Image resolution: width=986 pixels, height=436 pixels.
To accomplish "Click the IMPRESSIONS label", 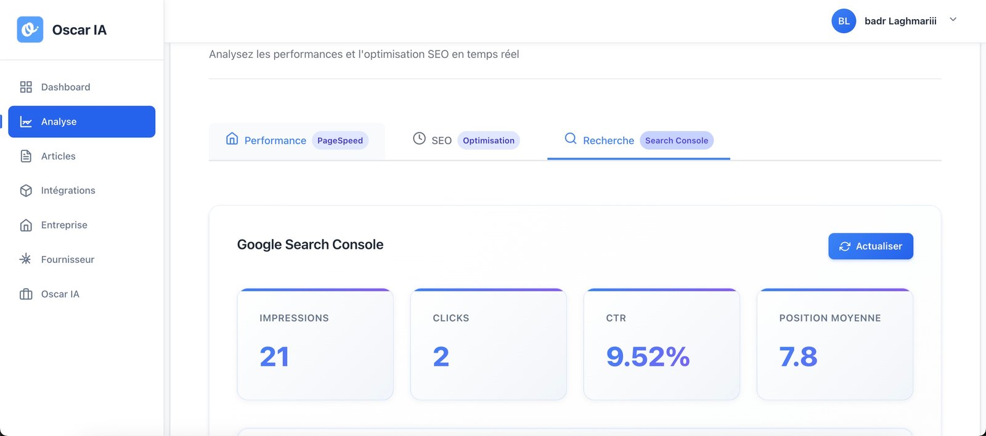I will 294,318.
